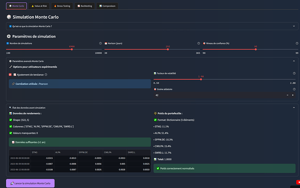This screenshot has height=188, width=300.
Task: Click help icon for Graine aléatoire
Action: point(294,89)
